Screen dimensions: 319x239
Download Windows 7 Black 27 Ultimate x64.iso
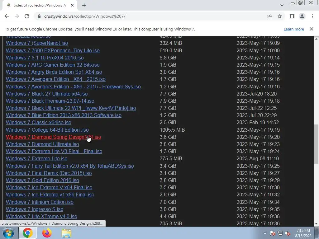click(47, 94)
